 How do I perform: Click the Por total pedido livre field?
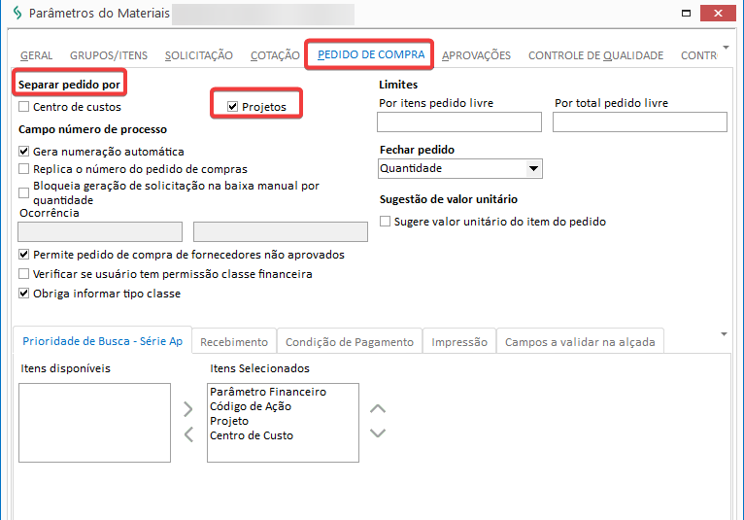pyautogui.click(x=639, y=121)
